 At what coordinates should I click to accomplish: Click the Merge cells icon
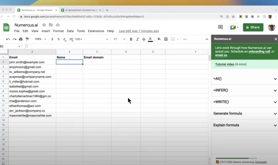click(173, 39)
